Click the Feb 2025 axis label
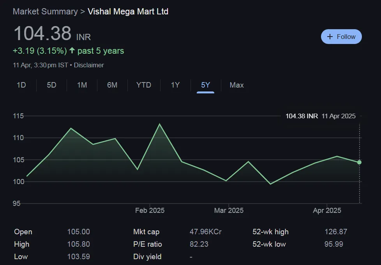 coord(150,211)
